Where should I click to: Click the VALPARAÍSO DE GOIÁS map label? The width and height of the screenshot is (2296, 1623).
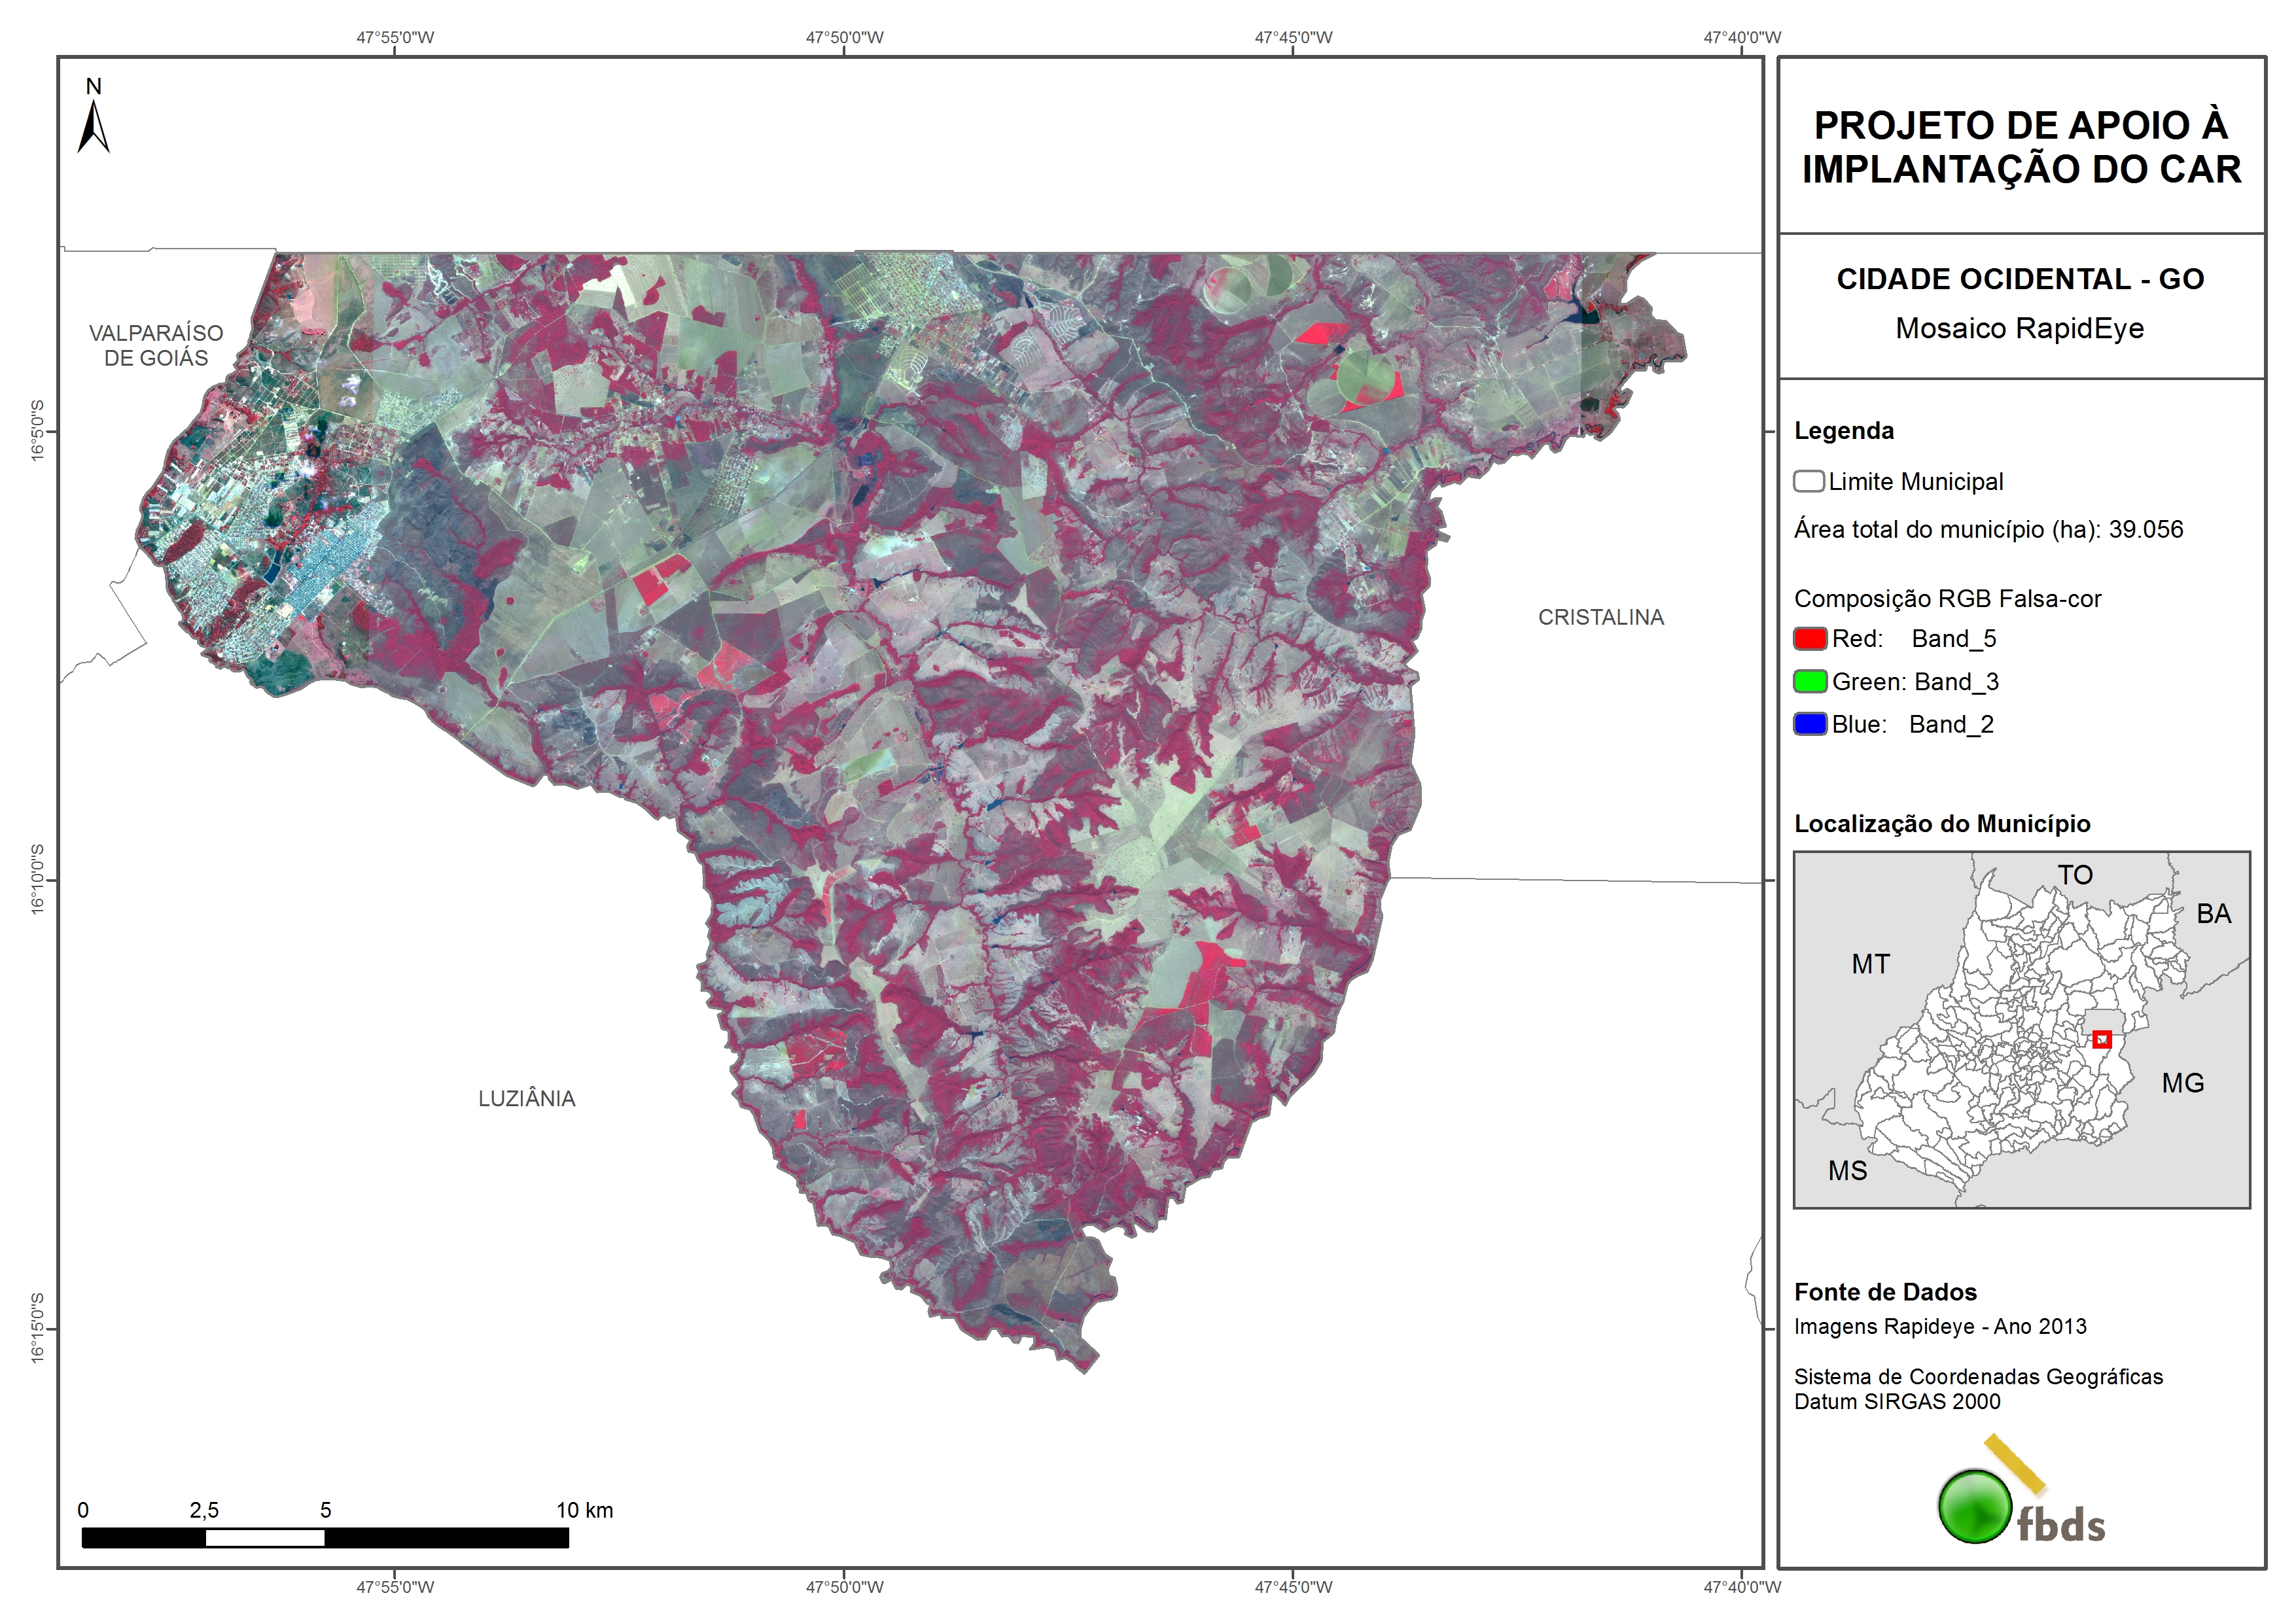(156, 345)
